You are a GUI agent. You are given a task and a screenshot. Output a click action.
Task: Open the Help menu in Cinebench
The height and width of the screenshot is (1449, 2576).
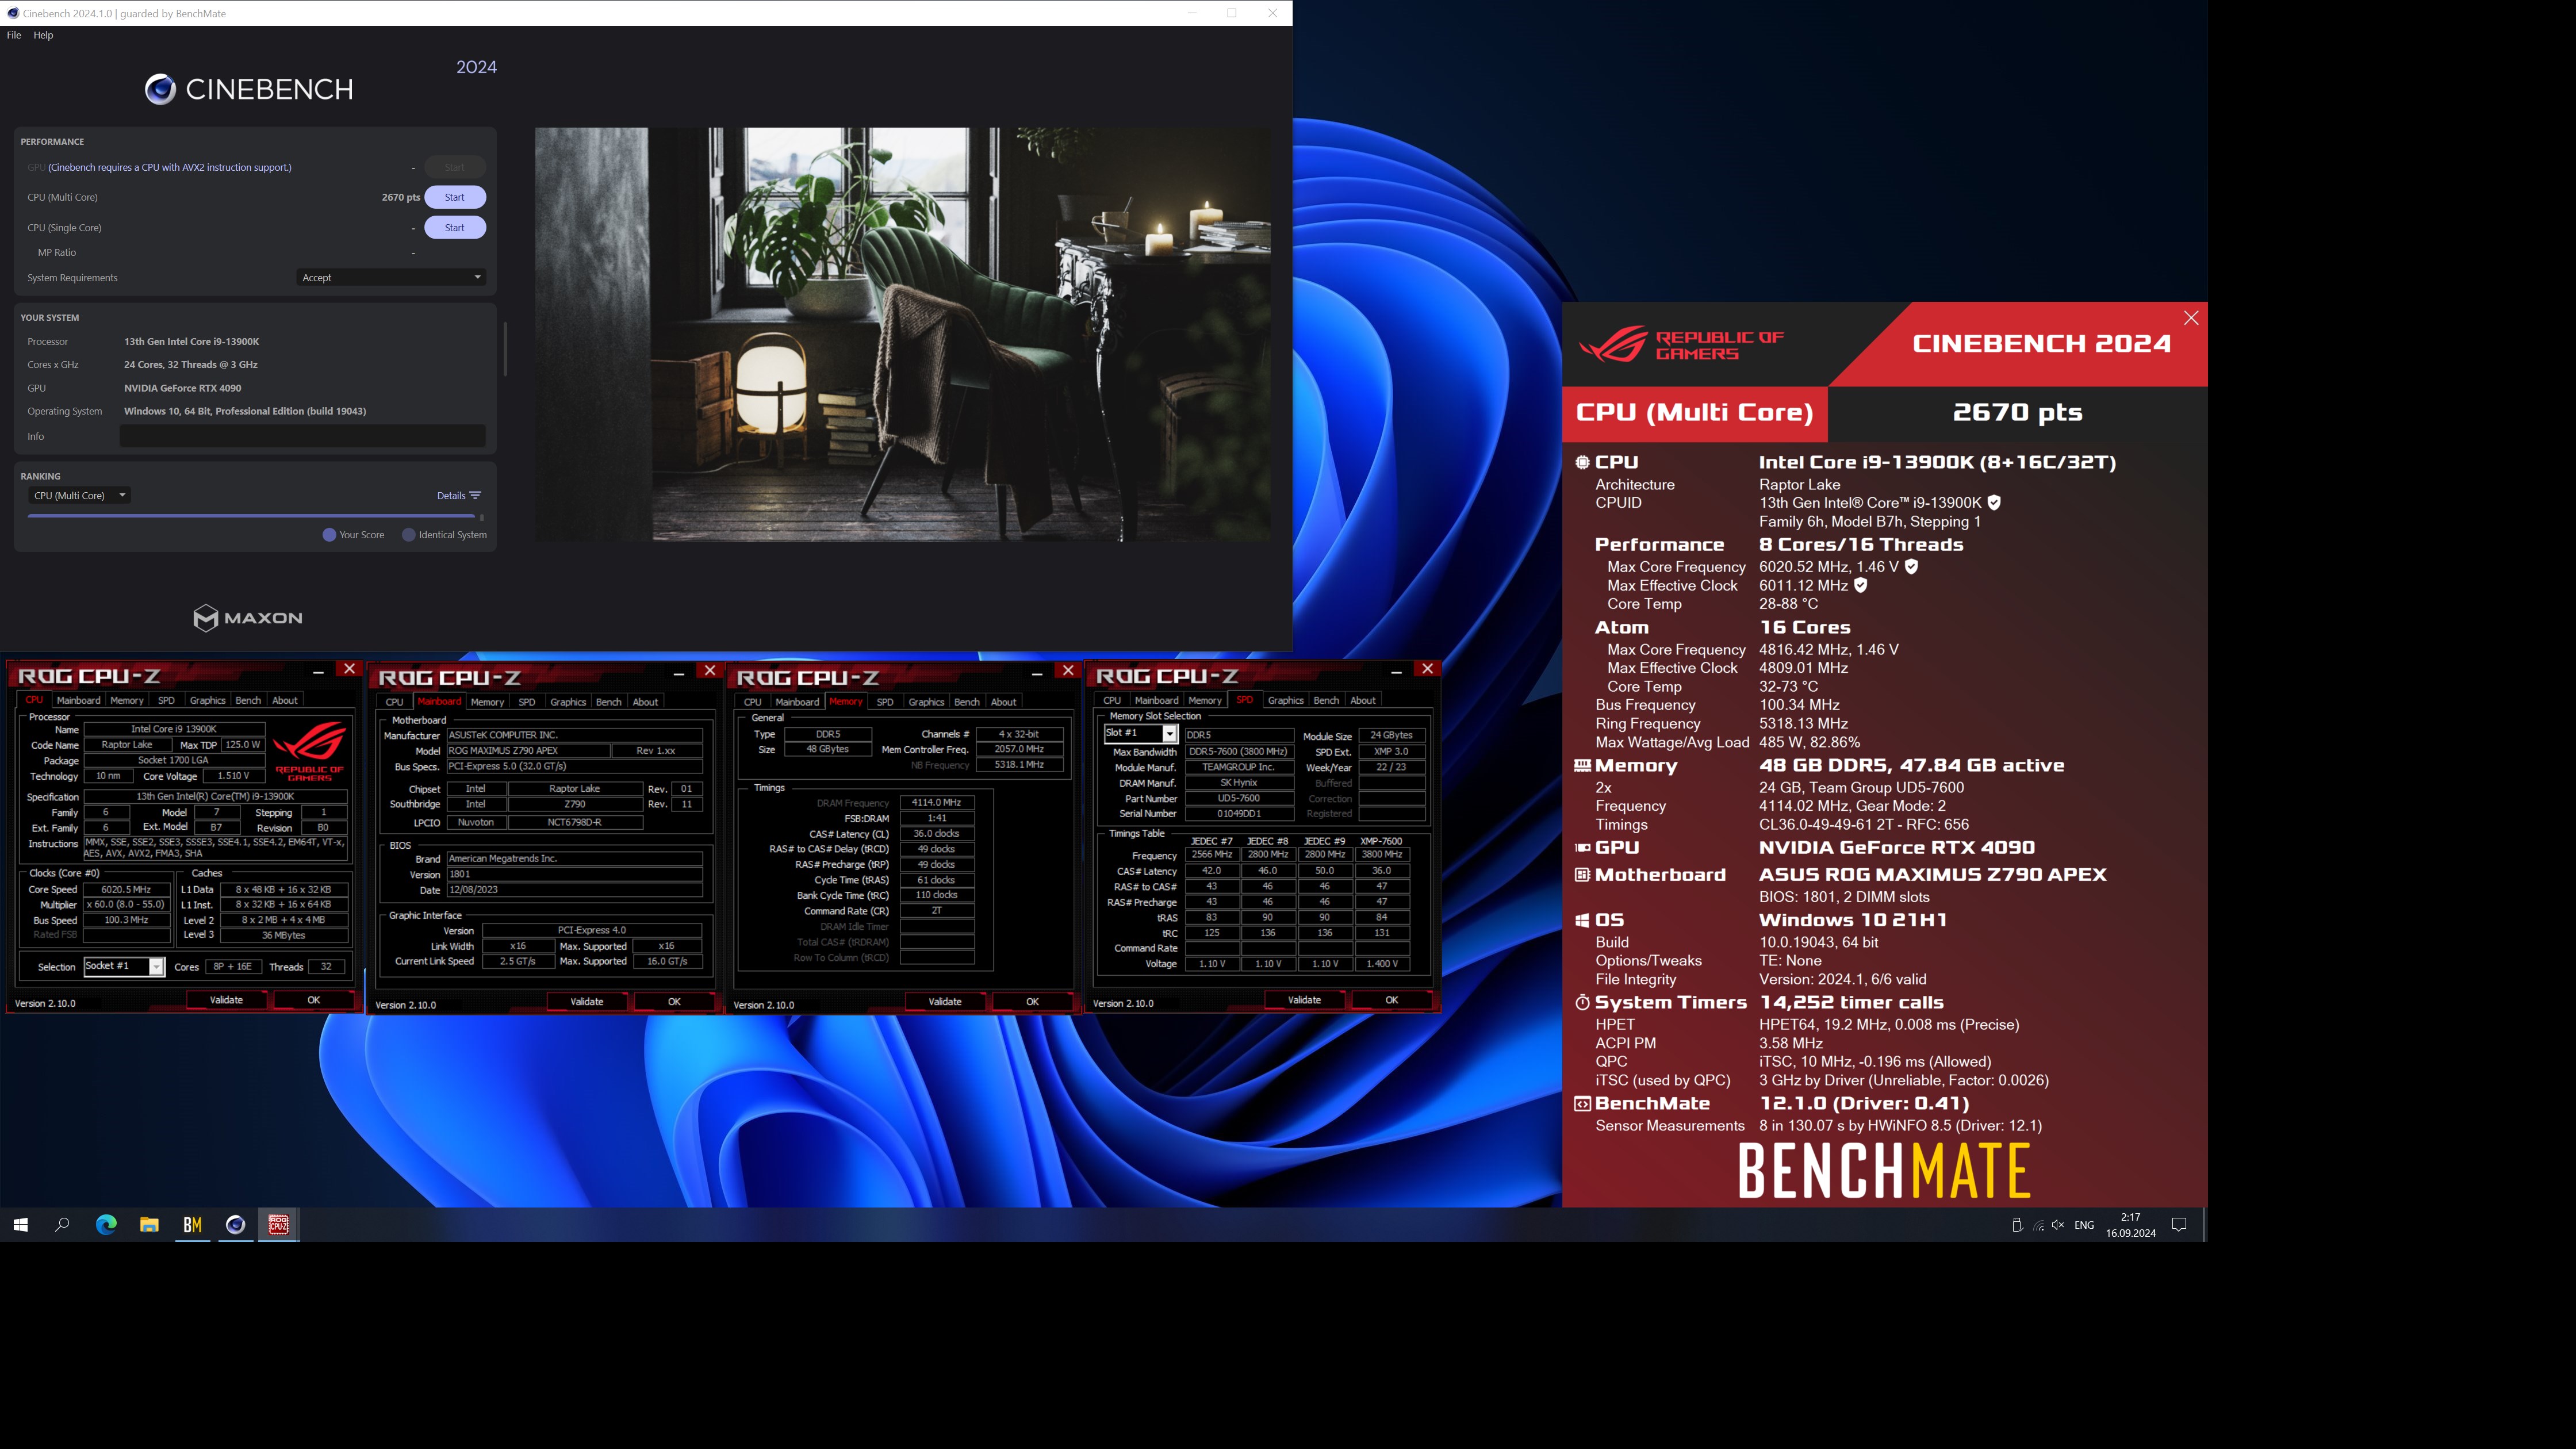click(x=43, y=35)
